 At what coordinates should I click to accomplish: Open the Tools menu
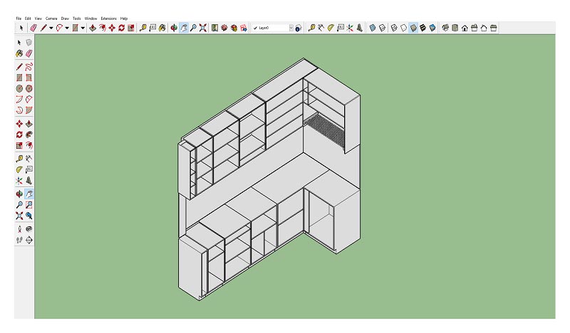[x=77, y=18]
